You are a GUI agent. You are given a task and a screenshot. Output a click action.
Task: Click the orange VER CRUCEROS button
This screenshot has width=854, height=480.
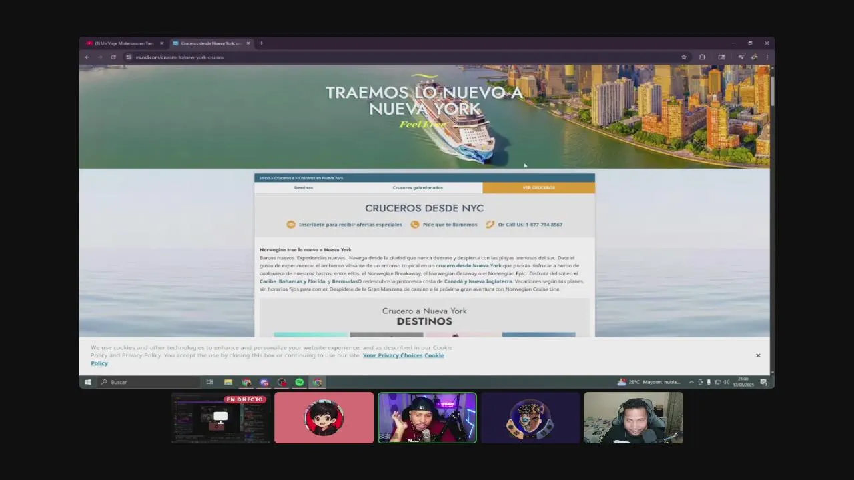(538, 187)
